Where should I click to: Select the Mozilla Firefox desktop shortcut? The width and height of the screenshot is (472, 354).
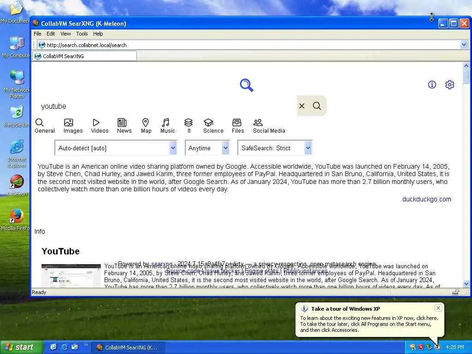click(16, 220)
